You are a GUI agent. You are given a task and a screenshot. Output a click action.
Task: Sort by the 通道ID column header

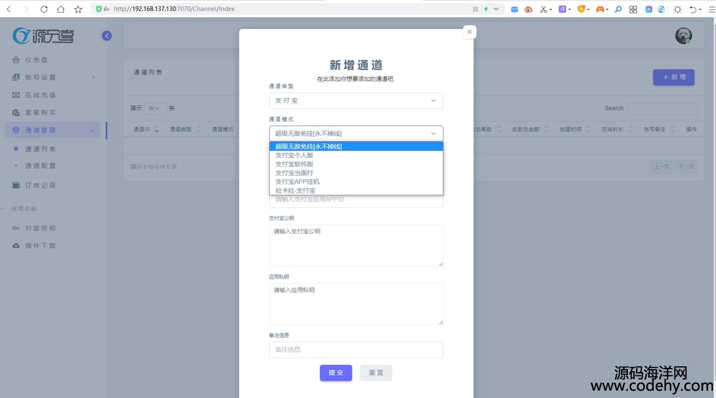pyautogui.click(x=146, y=129)
